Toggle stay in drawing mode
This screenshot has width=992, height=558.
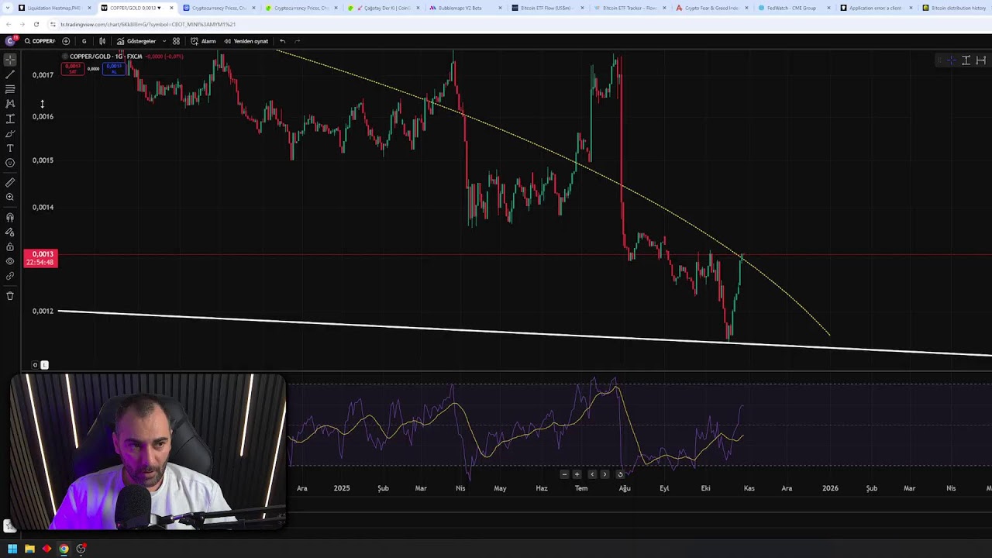coord(10,232)
